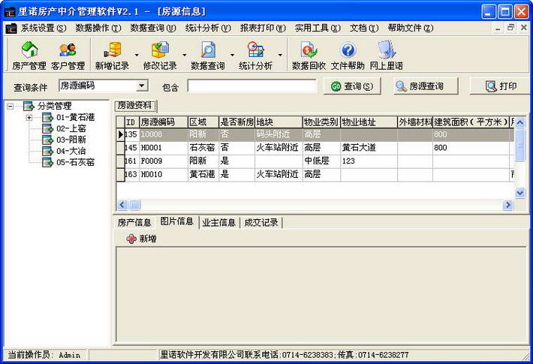
Task: Select the 房源资料 tab
Action: click(x=135, y=106)
